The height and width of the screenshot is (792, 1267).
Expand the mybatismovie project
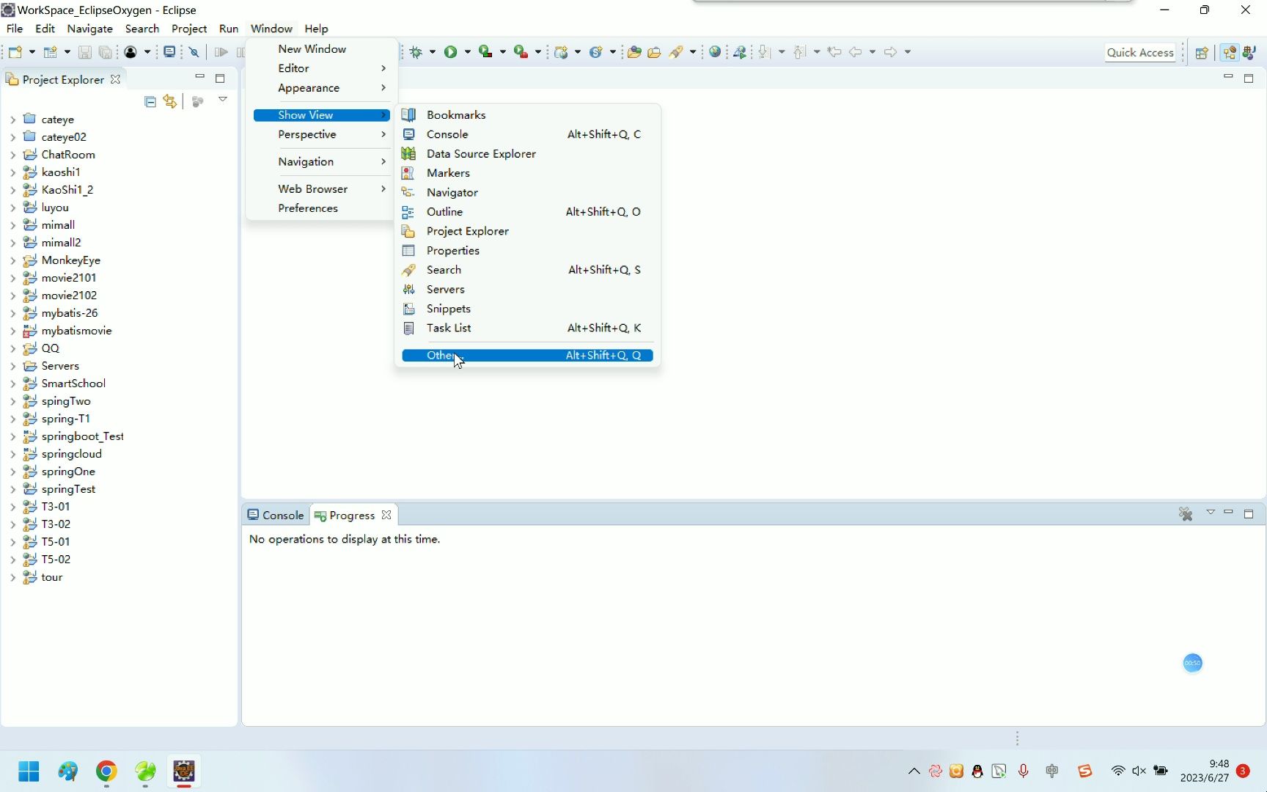12,331
